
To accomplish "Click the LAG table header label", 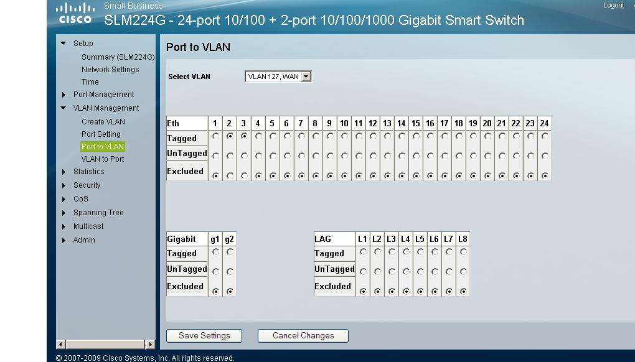I will 322,239.
